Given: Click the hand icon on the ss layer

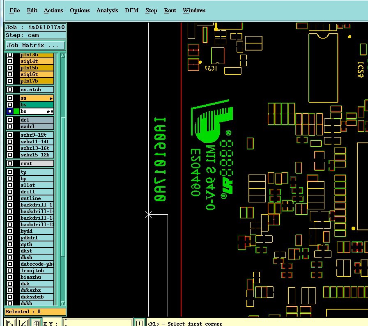Looking at the screenshot, I should click(x=51, y=98).
